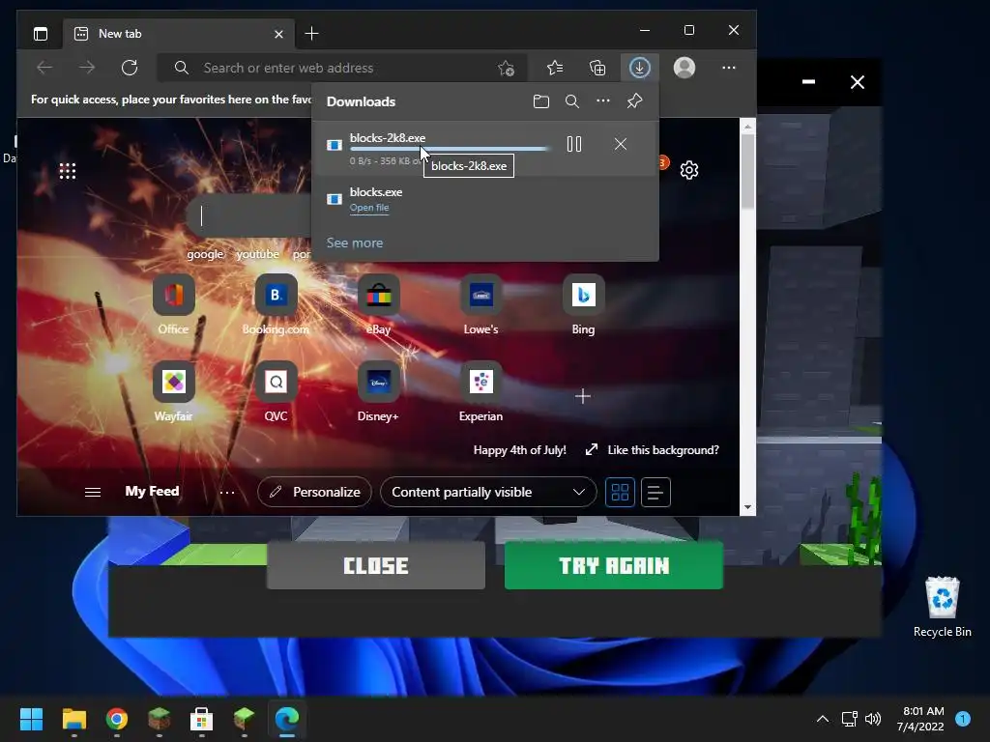Viewport: 990px width, 742px height.
Task: Search downloads with magnifier icon
Action: tap(572, 101)
